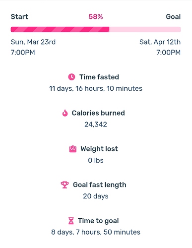
Task: Click the goal time 7:00PM on right
Action: point(169,53)
